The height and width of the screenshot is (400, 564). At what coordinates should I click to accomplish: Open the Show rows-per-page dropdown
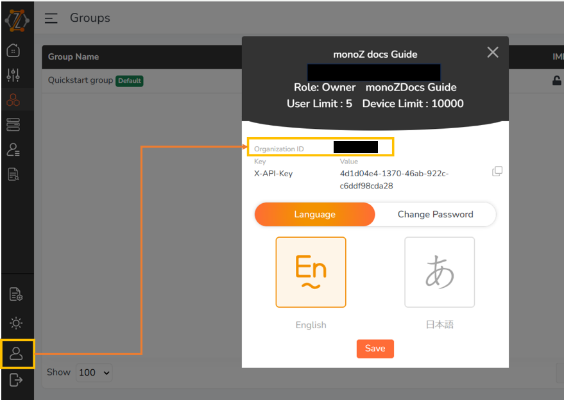coord(94,372)
